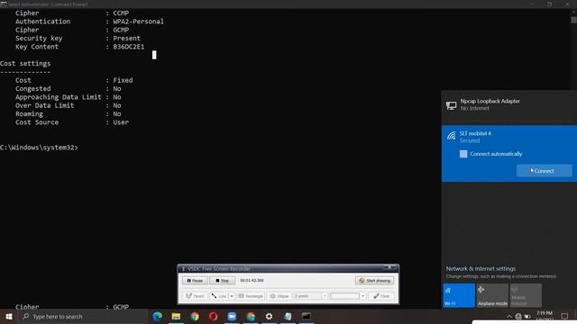Open the notification center icon
The height and width of the screenshot is (324, 577).
pos(564,316)
